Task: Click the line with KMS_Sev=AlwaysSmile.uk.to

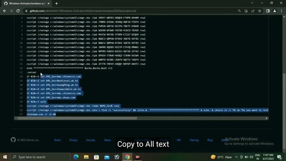Action: [54, 89]
